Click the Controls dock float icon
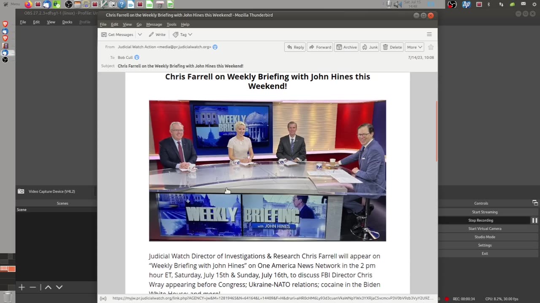 pyautogui.click(x=535, y=203)
